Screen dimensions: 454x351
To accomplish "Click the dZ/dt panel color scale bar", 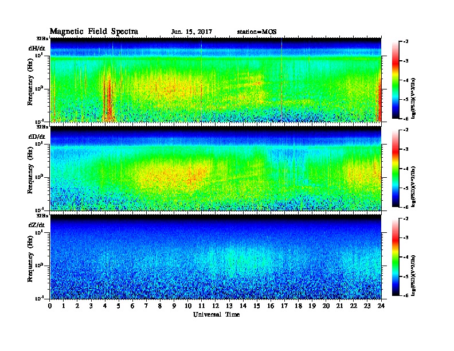I will 395,257.
